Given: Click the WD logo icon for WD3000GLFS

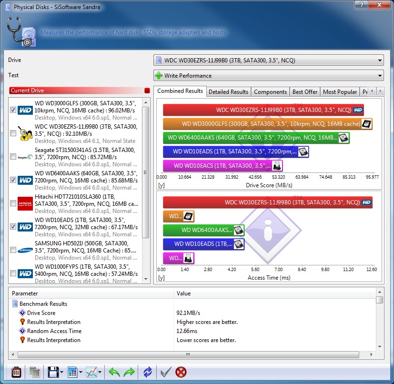Looking at the screenshot, I should pyautogui.click(x=25, y=110).
